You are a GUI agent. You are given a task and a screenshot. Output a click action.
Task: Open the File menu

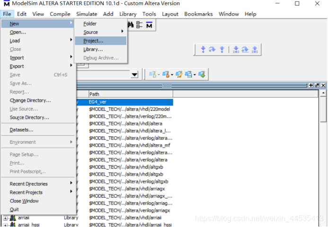7,14
